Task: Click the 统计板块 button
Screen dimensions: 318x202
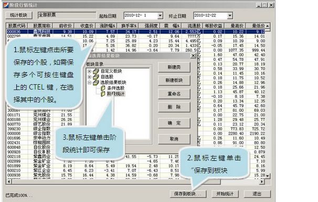Action: tap(19, 15)
